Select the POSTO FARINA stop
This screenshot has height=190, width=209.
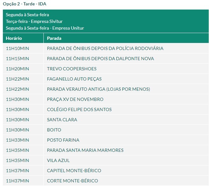click(63, 140)
